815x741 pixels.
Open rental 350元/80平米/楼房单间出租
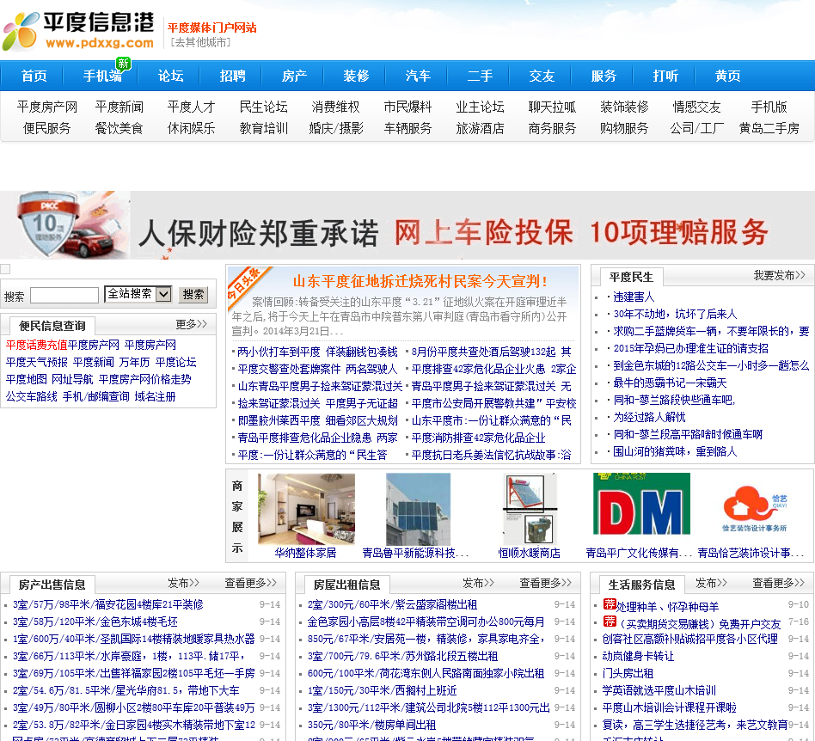pyautogui.click(x=371, y=725)
